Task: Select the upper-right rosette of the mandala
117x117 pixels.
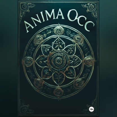Action: [x=78, y=39]
